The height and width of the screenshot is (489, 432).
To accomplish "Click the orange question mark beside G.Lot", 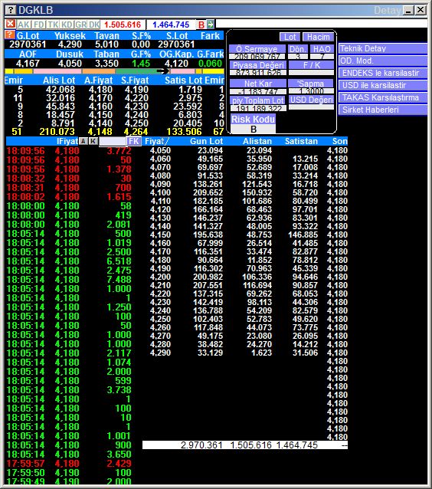I will click(x=10, y=35).
